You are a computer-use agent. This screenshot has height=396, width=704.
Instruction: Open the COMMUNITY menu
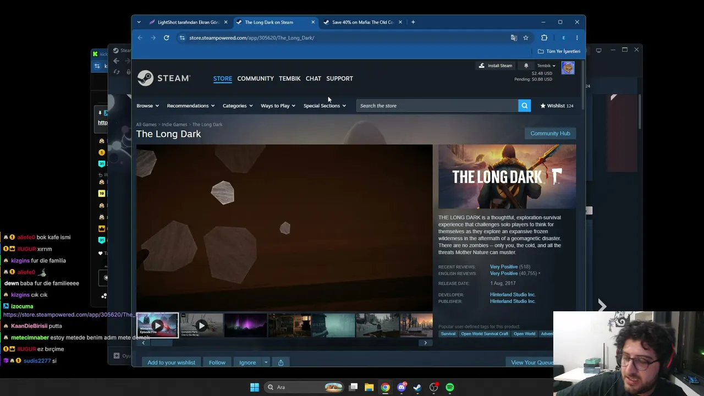click(x=255, y=79)
